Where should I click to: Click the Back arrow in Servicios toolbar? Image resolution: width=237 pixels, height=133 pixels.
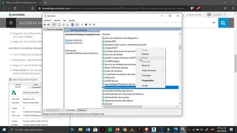click(x=44, y=25)
